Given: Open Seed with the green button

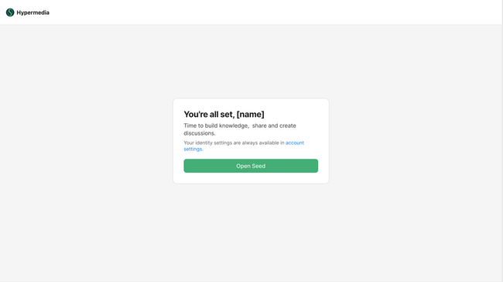Looking at the screenshot, I should [x=251, y=166].
